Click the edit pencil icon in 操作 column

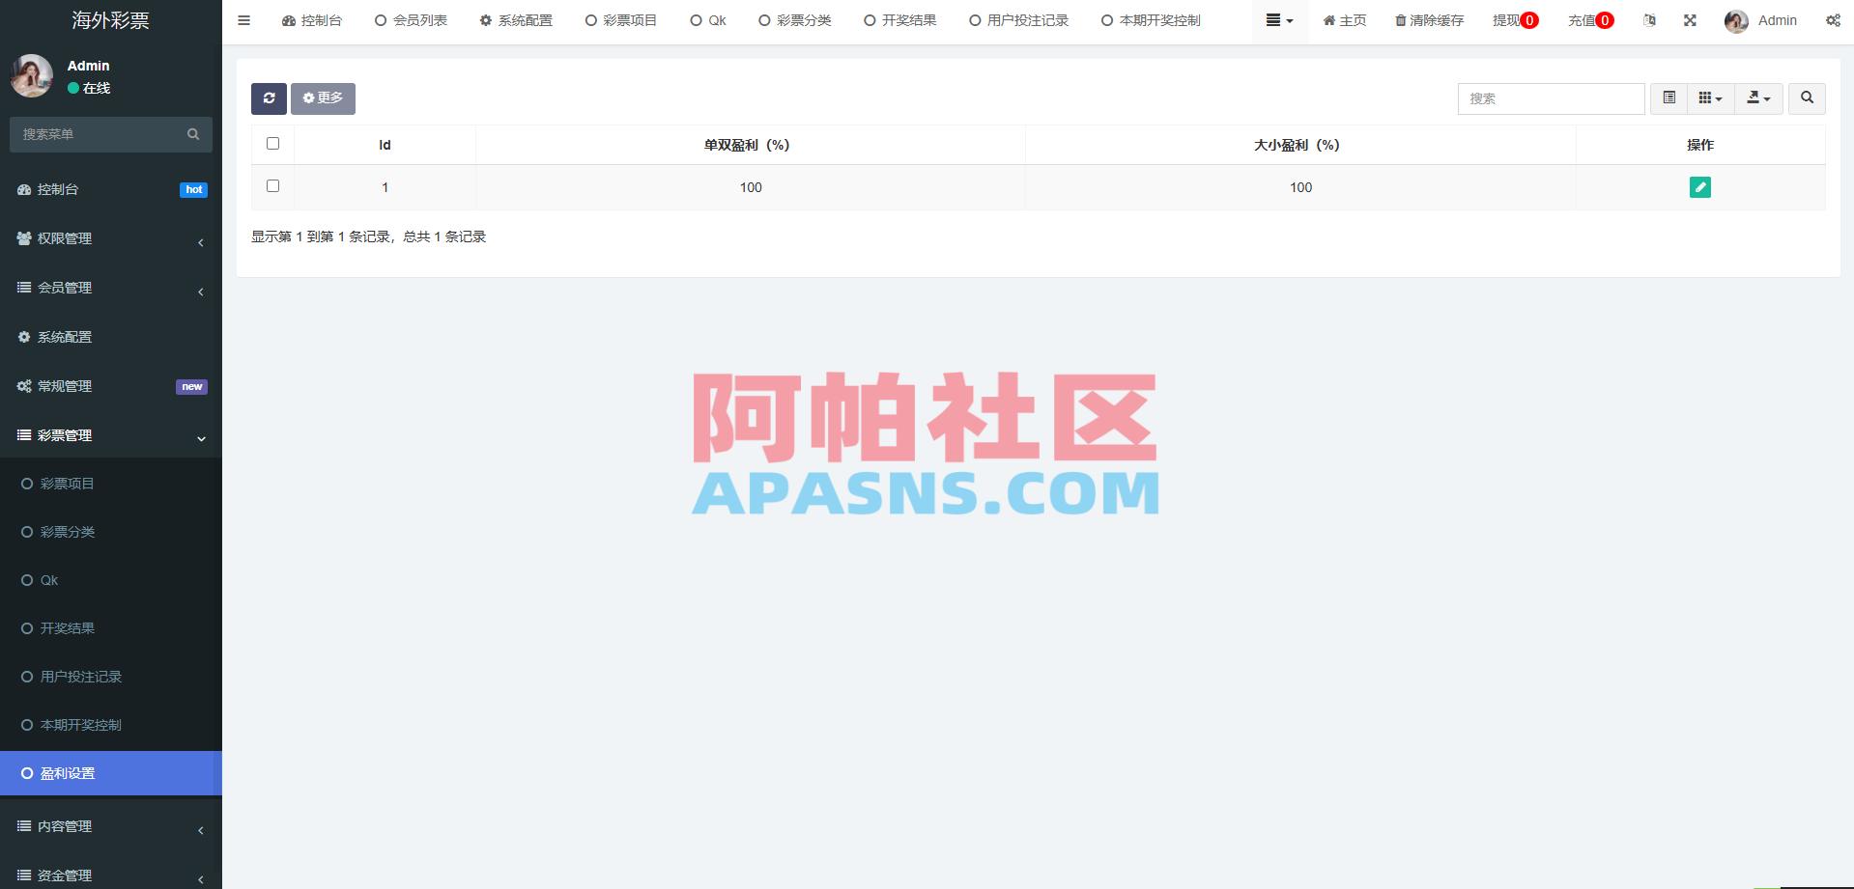click(1699, 187)
